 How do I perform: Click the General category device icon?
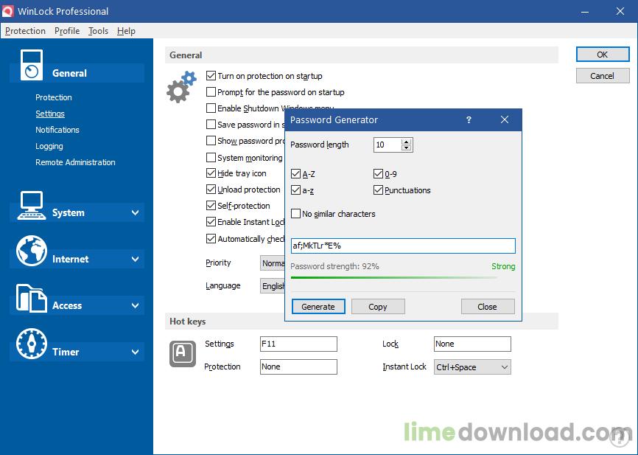coord(32,65)
